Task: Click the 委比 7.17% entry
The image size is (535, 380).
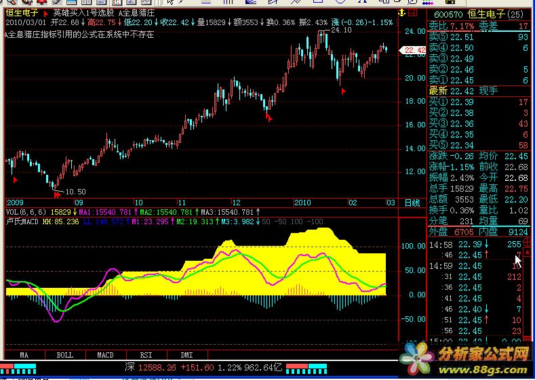Action: tap(452, 26)
